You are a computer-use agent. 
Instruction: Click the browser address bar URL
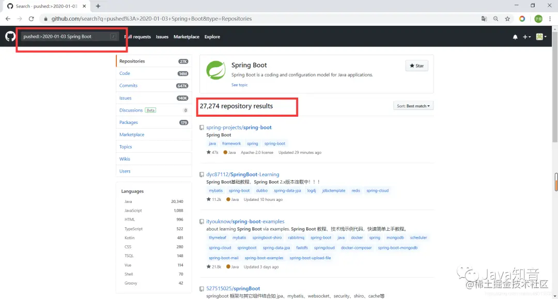tap(151, 19)
